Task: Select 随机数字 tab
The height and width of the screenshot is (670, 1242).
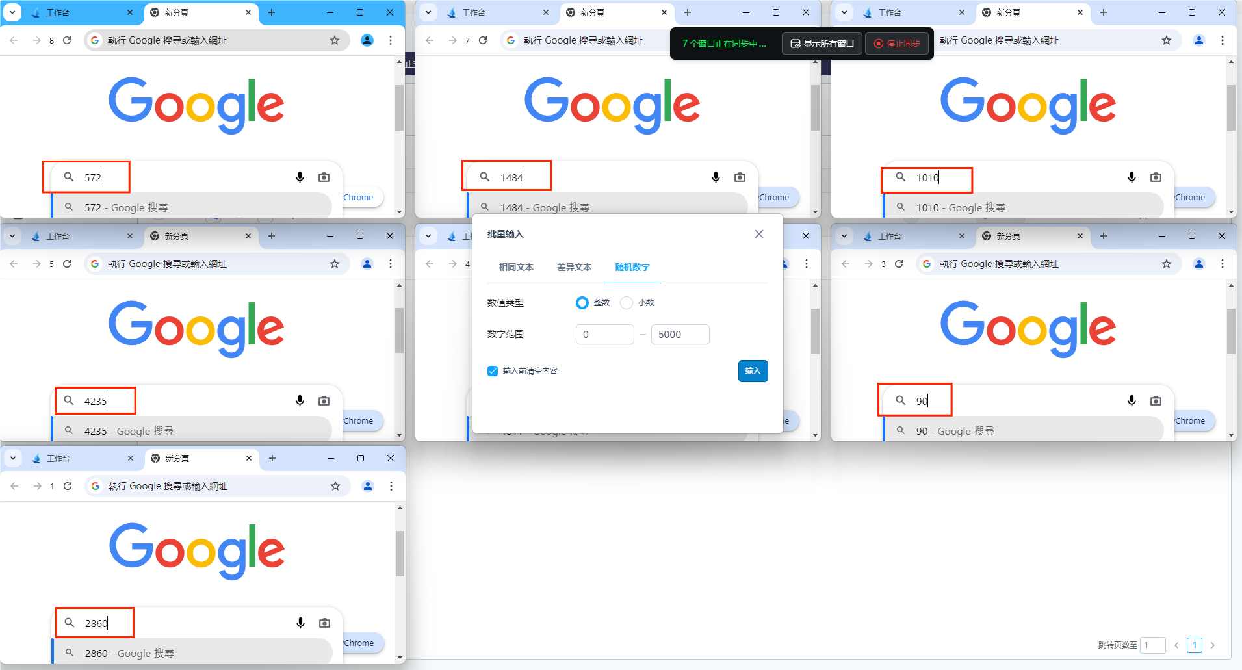Action: click(632, 267)
